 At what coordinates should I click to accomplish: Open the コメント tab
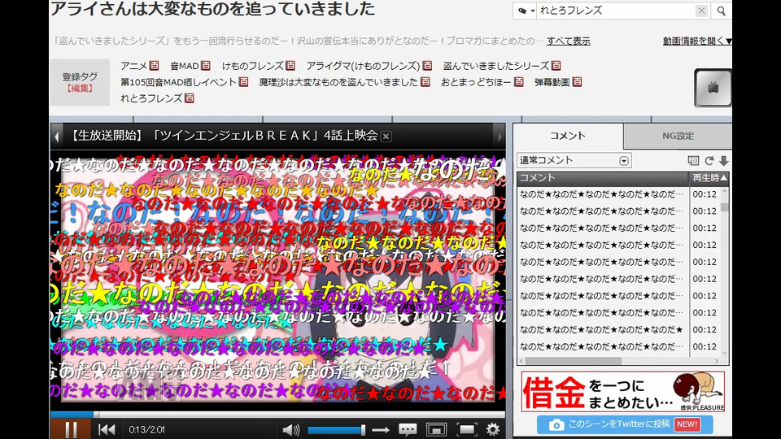click(x=568, y=136)
